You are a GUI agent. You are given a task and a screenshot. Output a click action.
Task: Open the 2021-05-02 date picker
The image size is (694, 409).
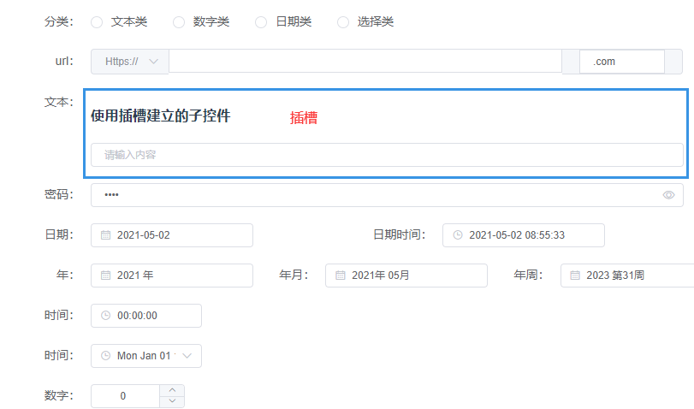pyautogui.click(x=172, y=235)
